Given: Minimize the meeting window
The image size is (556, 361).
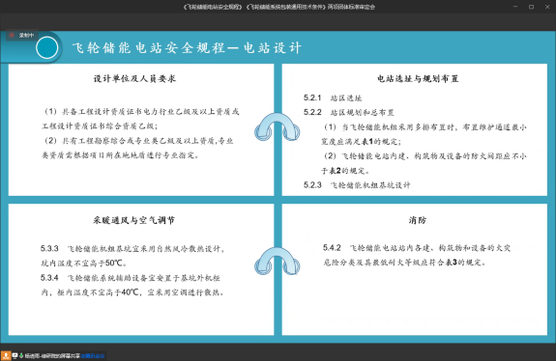Looking at the screenshot, I should [515, 7].
